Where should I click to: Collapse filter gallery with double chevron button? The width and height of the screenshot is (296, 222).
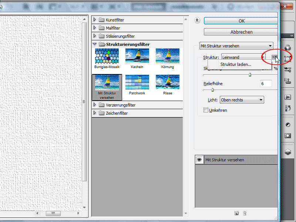[197, 20]
